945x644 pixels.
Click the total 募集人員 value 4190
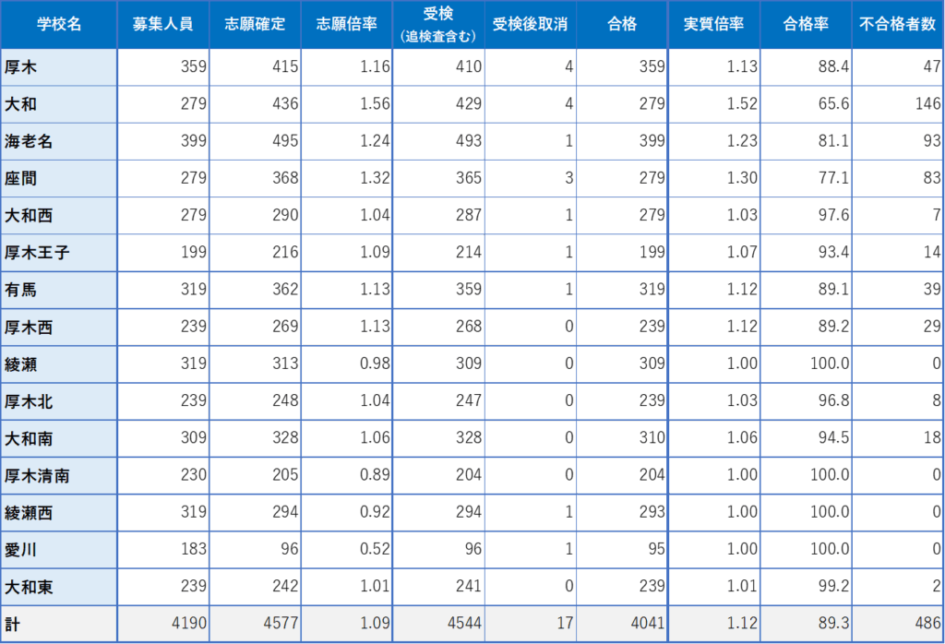point(189,623)
